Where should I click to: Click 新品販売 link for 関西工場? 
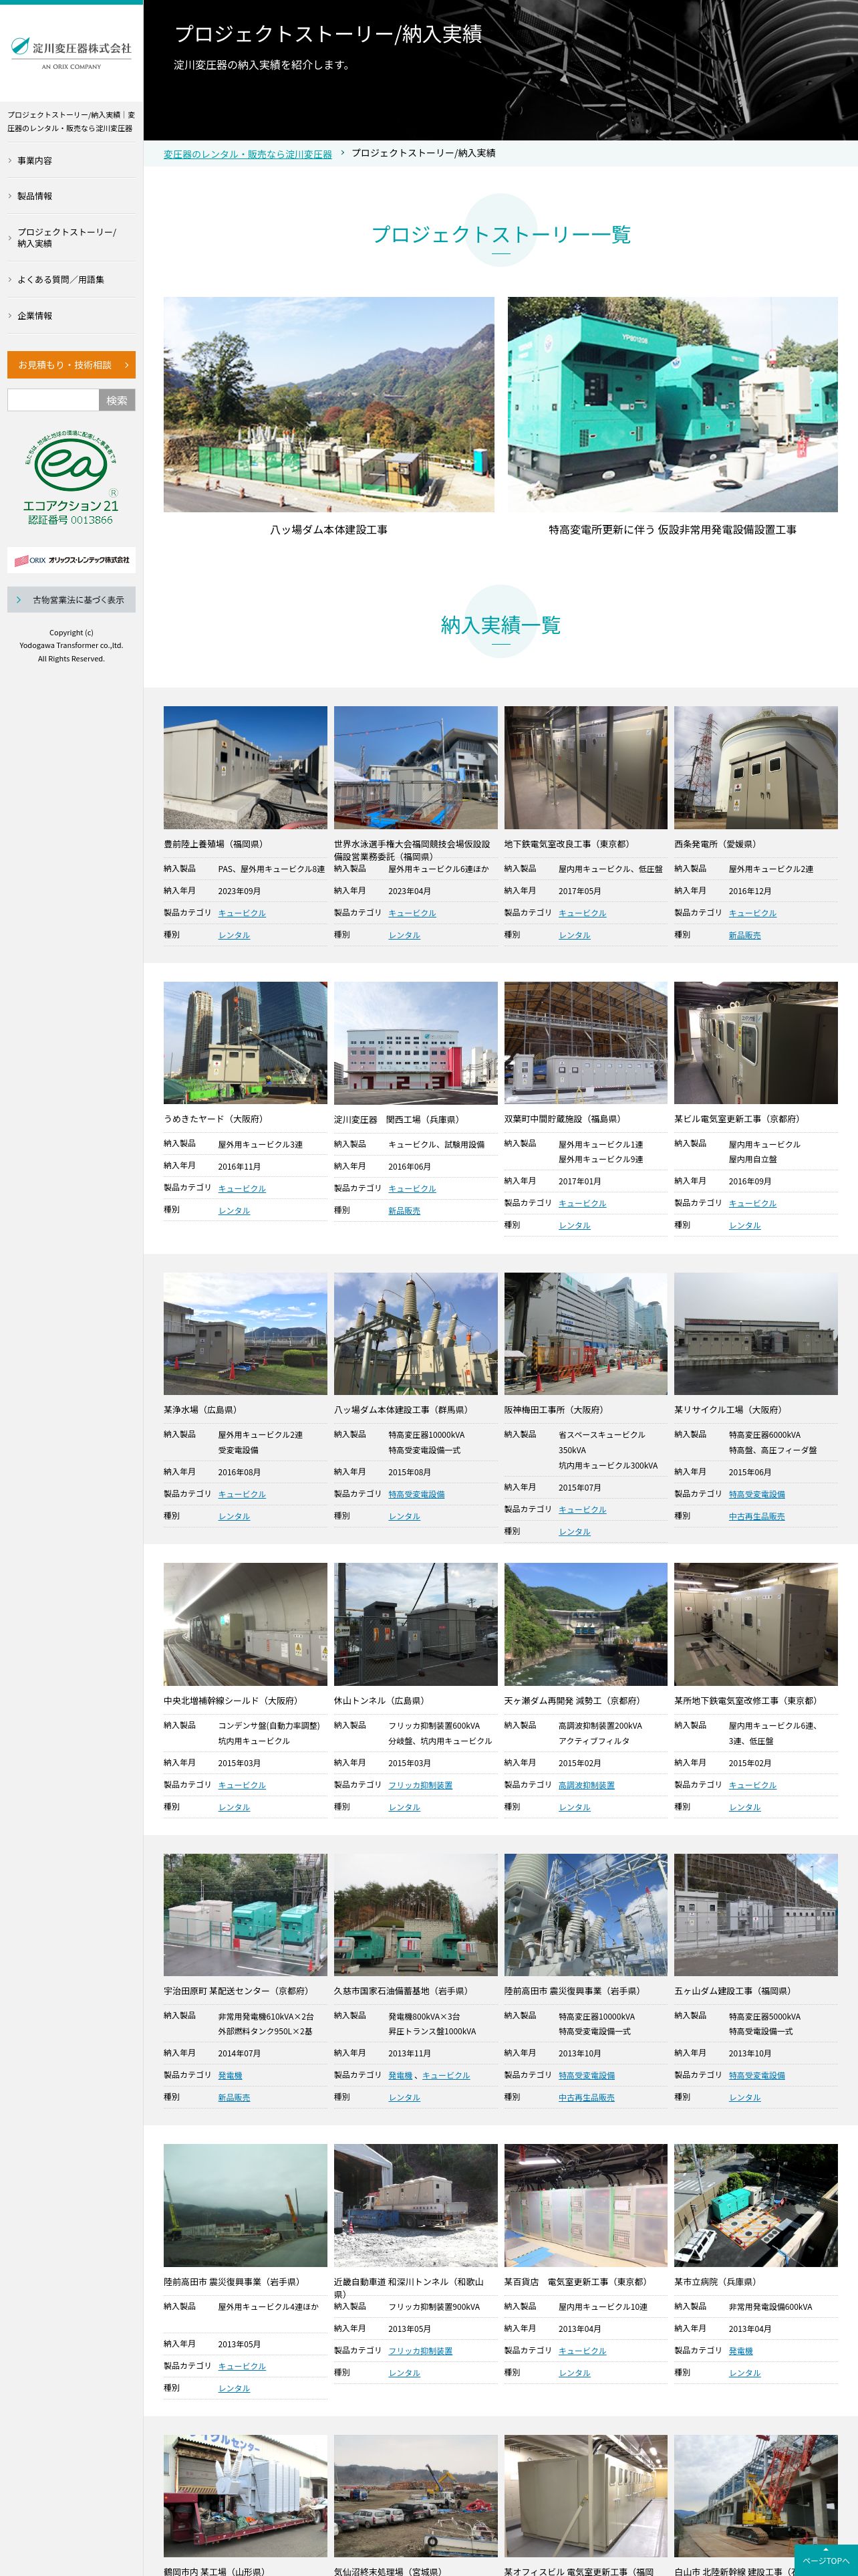(x=404, y=1210)
